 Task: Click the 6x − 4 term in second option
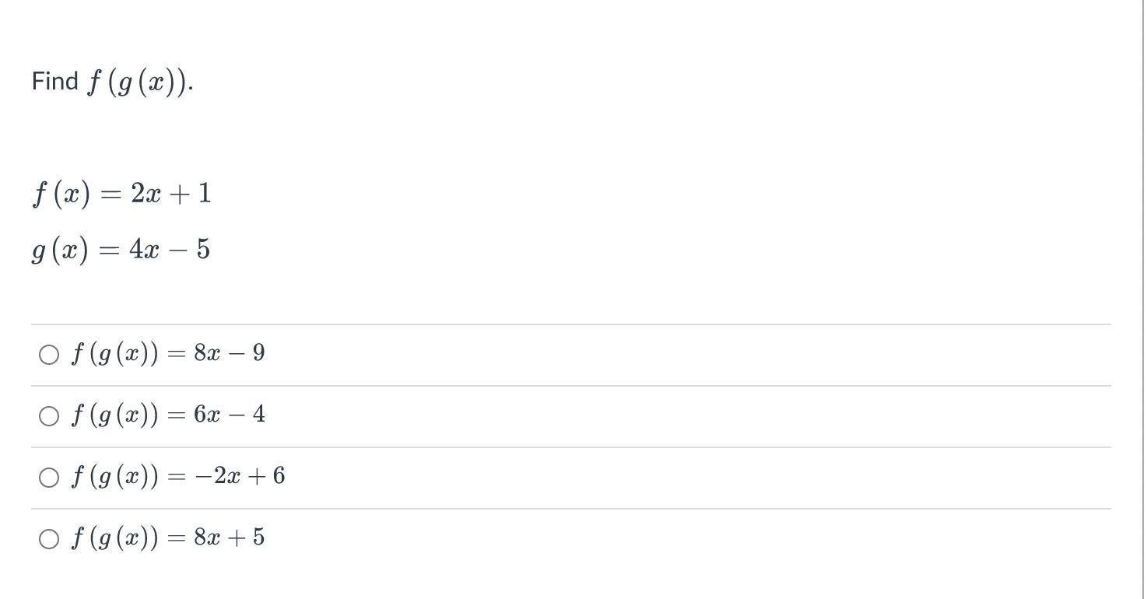pyautogui.click(x=230, y=415)
